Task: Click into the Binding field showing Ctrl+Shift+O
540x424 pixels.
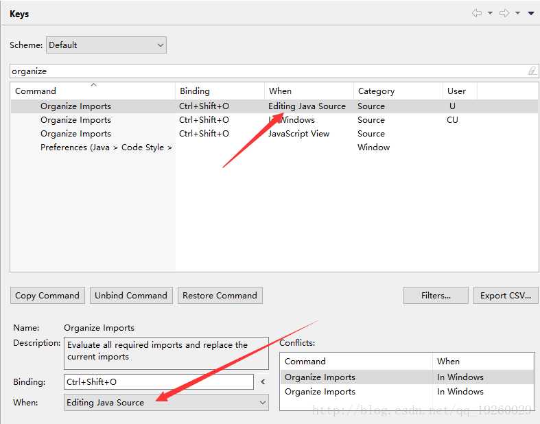Action: [159, 382]
